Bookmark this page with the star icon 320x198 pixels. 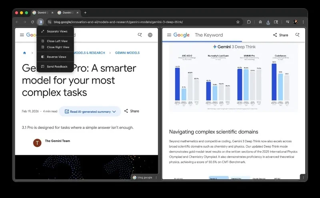point(238,22)
